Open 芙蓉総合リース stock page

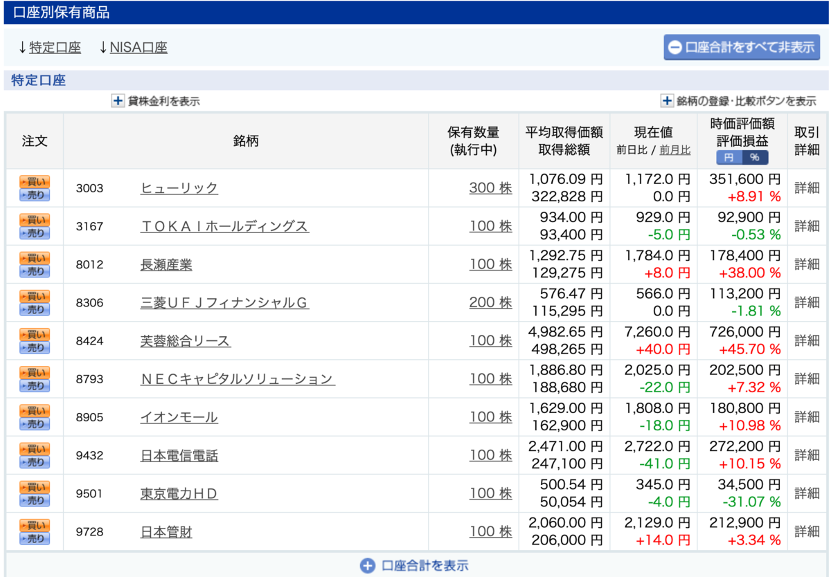(186, 341)
